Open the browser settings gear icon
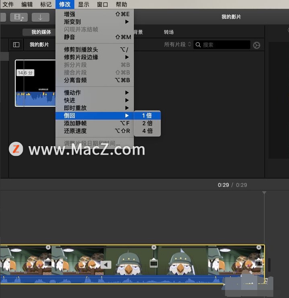Image resolution: width=289 pixels, height=298 pixels. coord(256,45)
